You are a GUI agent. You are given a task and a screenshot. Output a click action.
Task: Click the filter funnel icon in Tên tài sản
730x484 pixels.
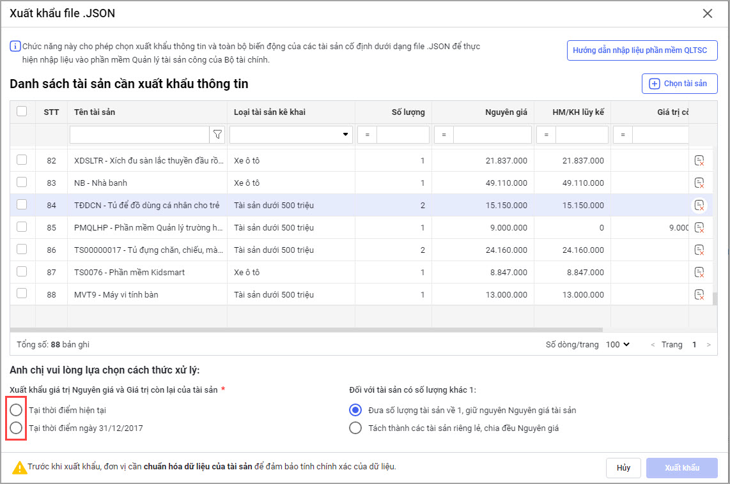click(217, 135)
